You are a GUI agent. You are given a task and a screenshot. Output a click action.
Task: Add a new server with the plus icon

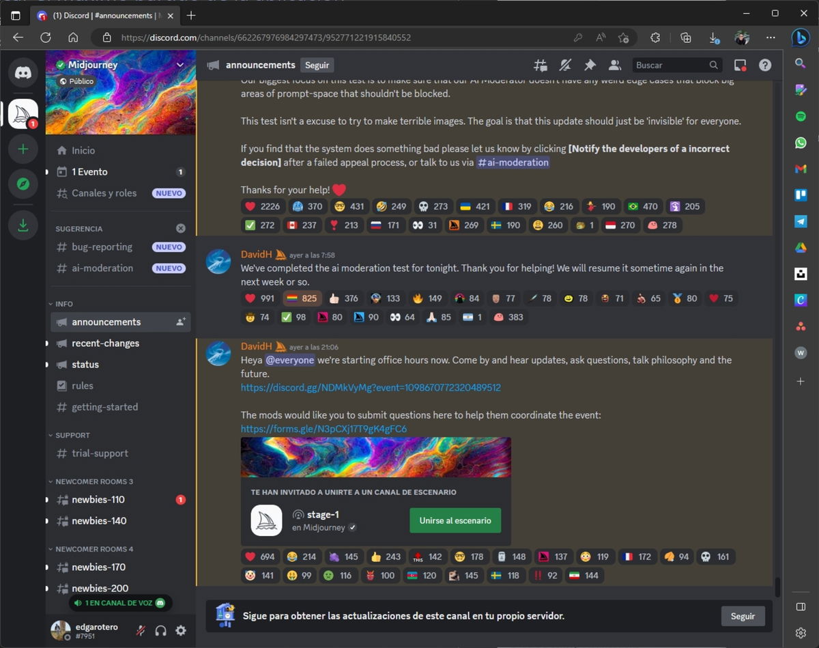(x=23, y=149)
